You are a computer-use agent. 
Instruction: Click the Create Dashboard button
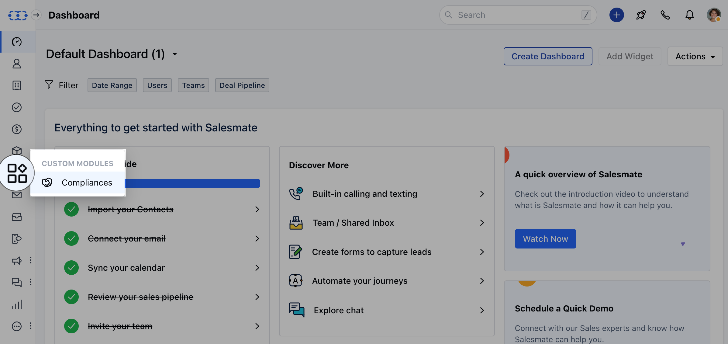[548, 56]
